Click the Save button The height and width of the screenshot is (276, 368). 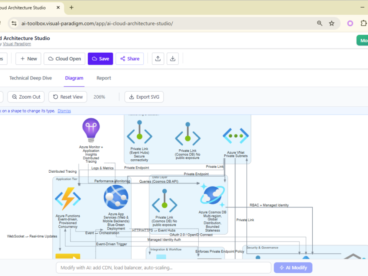[x=100, y=59]
